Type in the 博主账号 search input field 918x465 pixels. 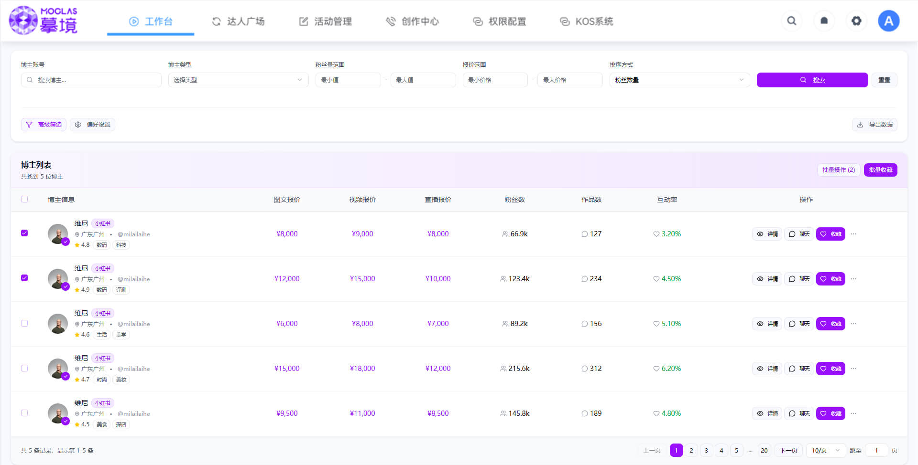pyautogui.click(x=91, y=80)
